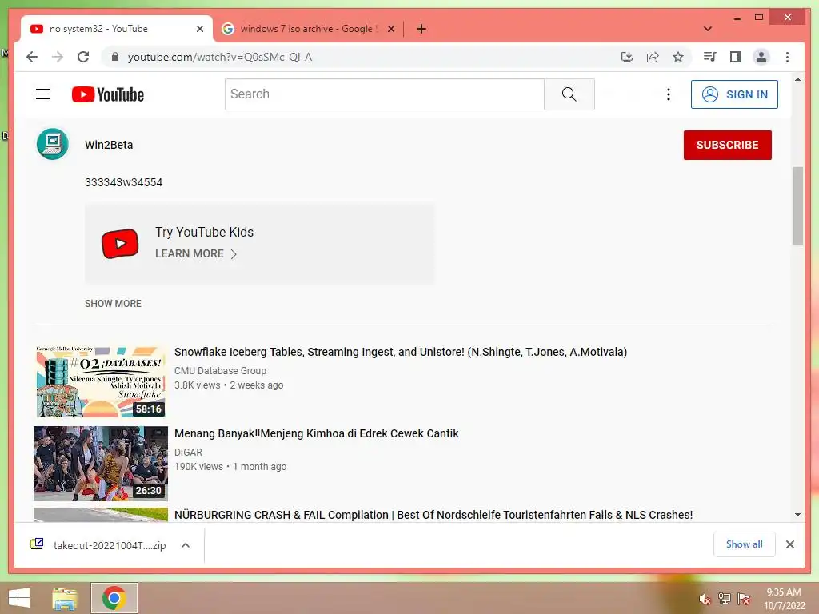Open CMU Database Group channel
This screenshot has width=819, height=614.
click(220, 371)
